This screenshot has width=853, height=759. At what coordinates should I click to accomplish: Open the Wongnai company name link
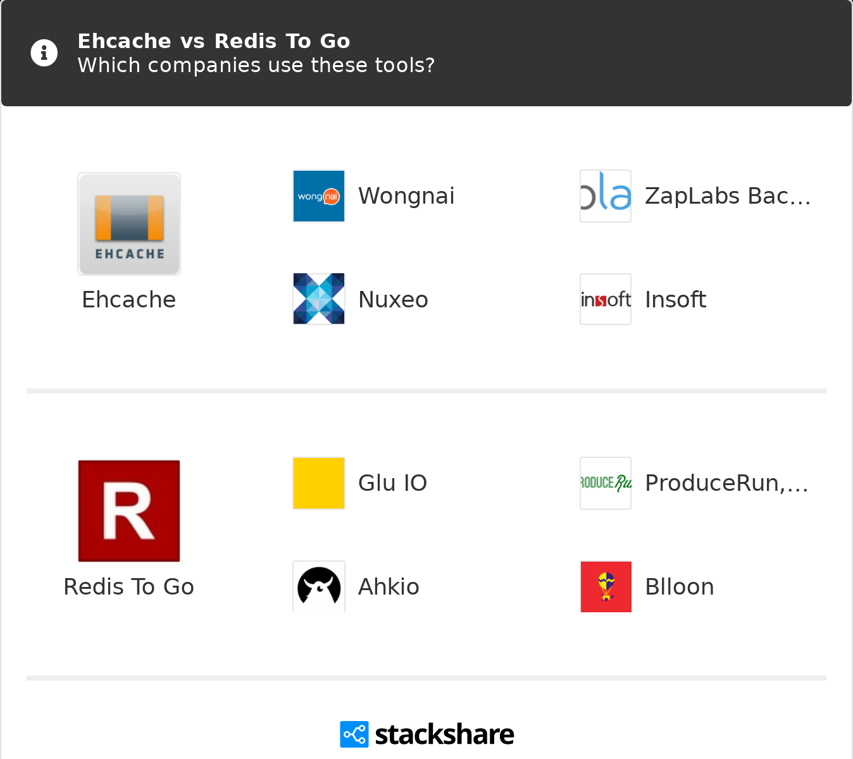(x=406, y=196)
